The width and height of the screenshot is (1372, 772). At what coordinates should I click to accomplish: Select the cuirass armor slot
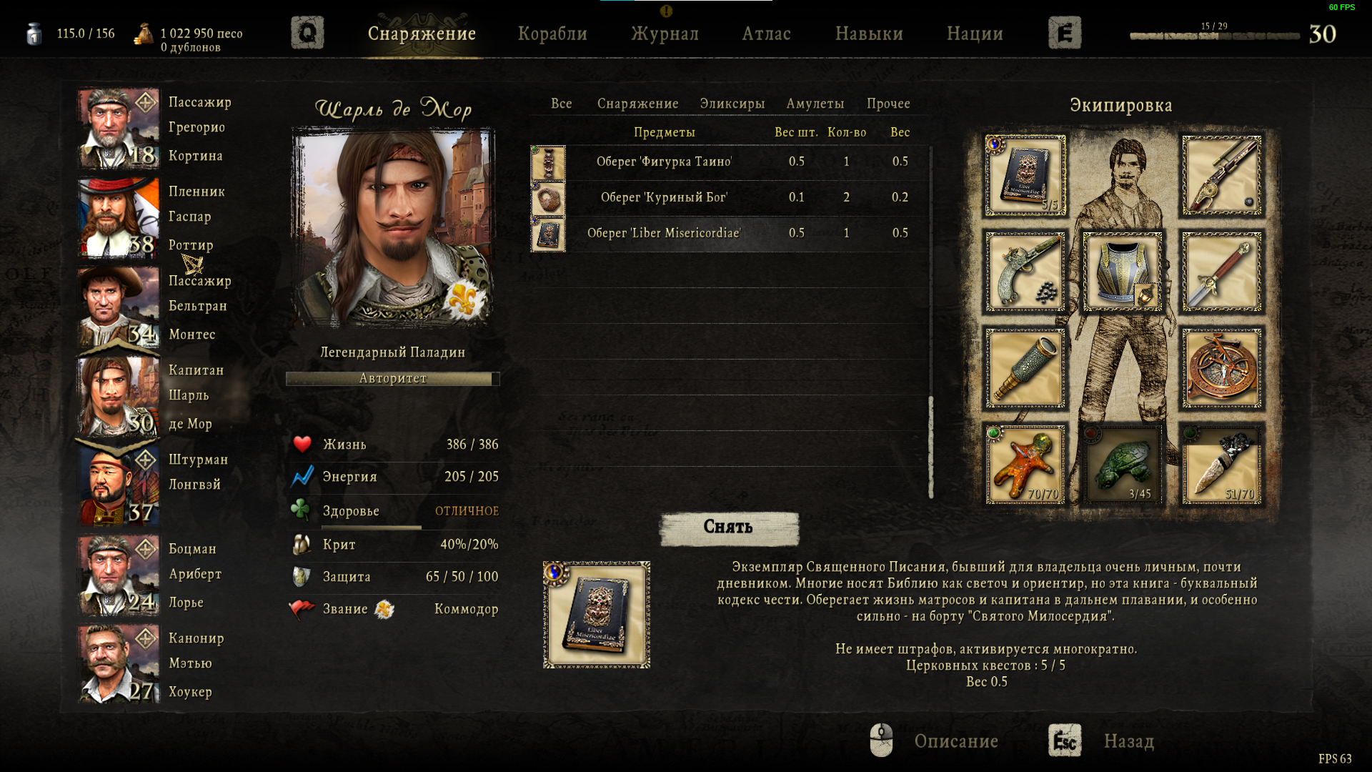click(x=1123, y=272)
